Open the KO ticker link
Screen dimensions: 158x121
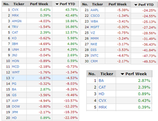pyautogui.click(x=14, y=38)
